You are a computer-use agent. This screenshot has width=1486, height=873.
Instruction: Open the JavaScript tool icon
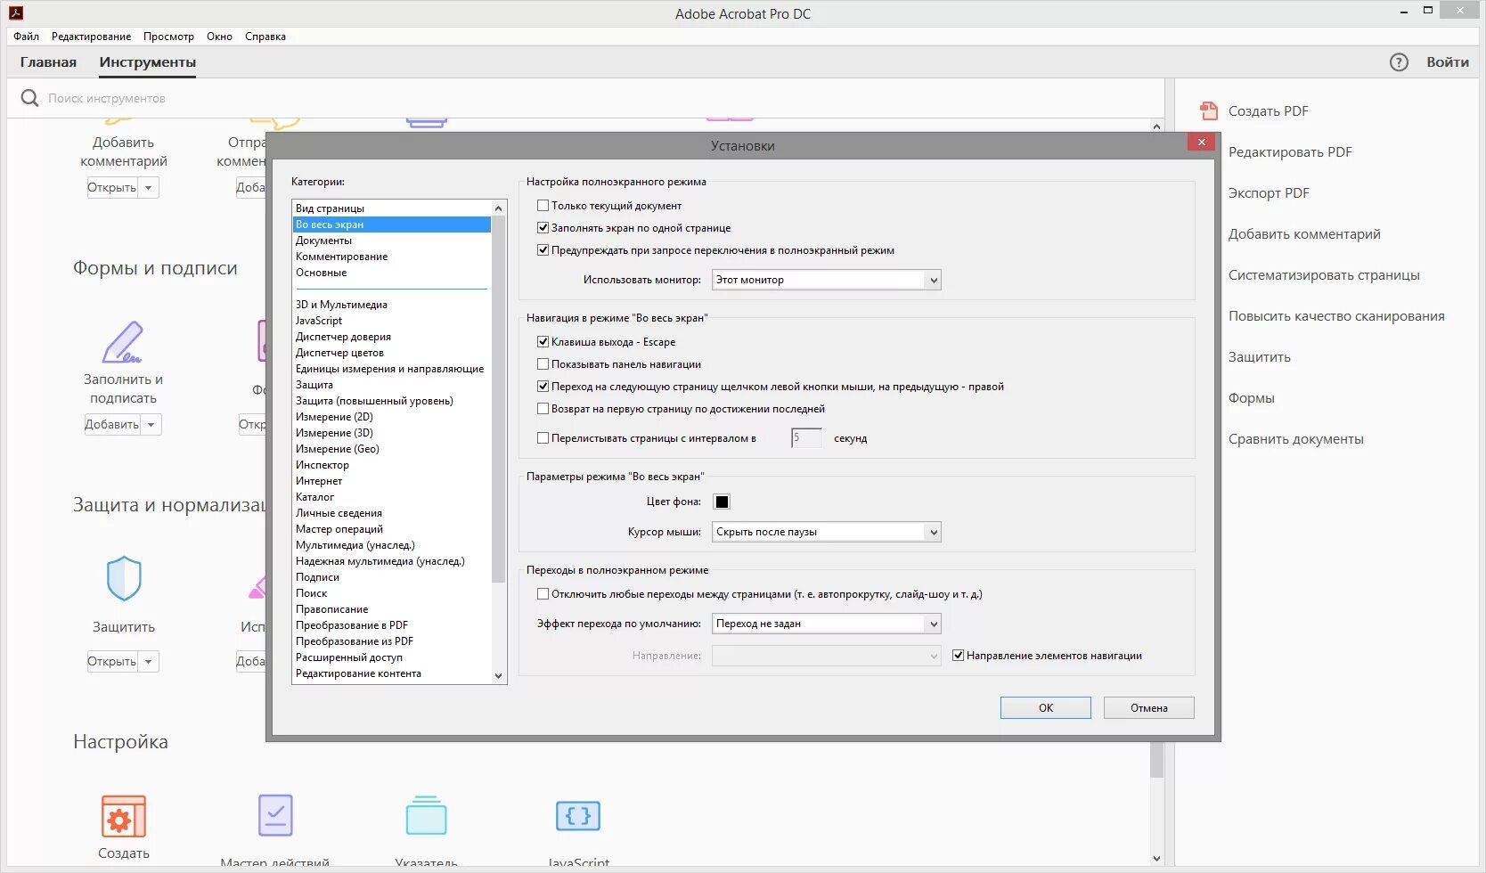point(578,815)
